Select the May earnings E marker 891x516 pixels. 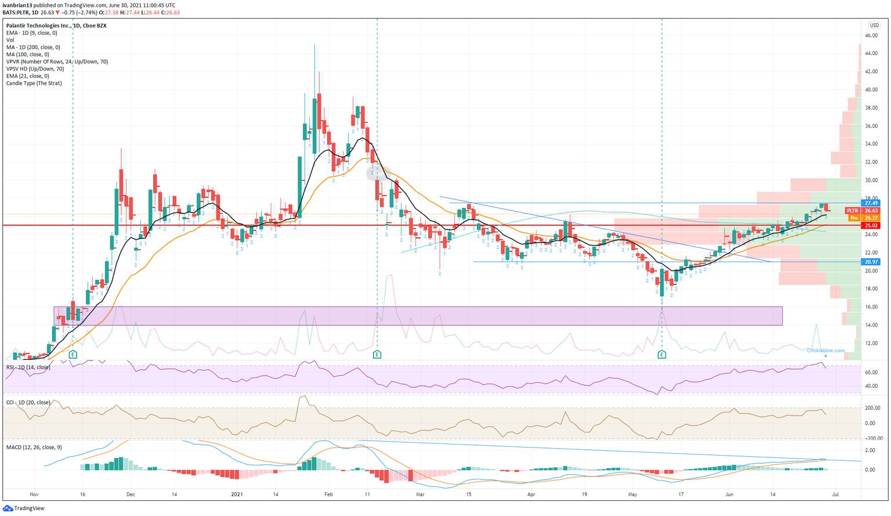click(662, 354)
